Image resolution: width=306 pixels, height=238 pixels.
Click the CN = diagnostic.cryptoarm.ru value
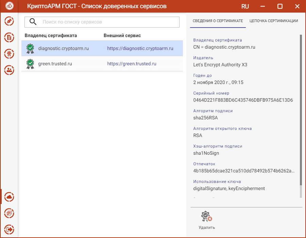pyautogui.click(x=224, y=47)
